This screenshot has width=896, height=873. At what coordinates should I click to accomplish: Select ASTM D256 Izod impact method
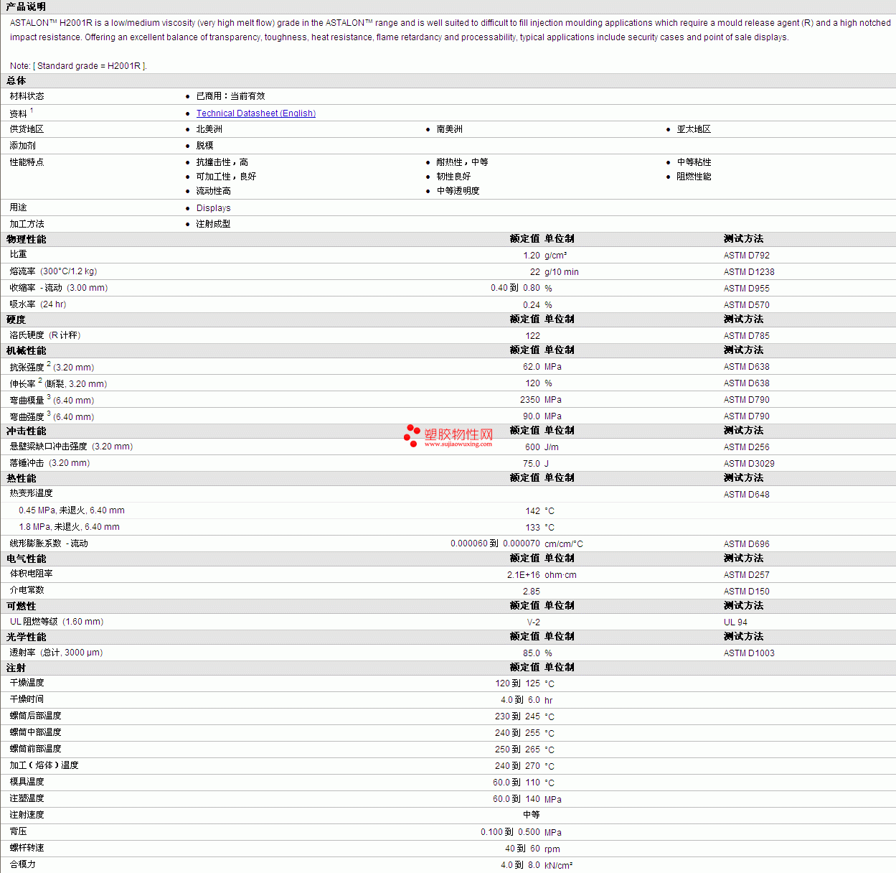[747, 447]
